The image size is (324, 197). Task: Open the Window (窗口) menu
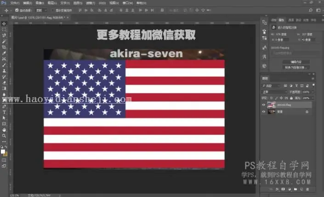[x=128, y=3]
